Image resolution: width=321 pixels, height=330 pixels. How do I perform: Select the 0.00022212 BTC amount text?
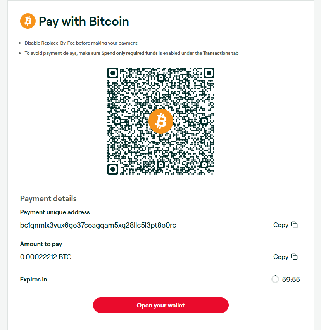pos(46,257)
